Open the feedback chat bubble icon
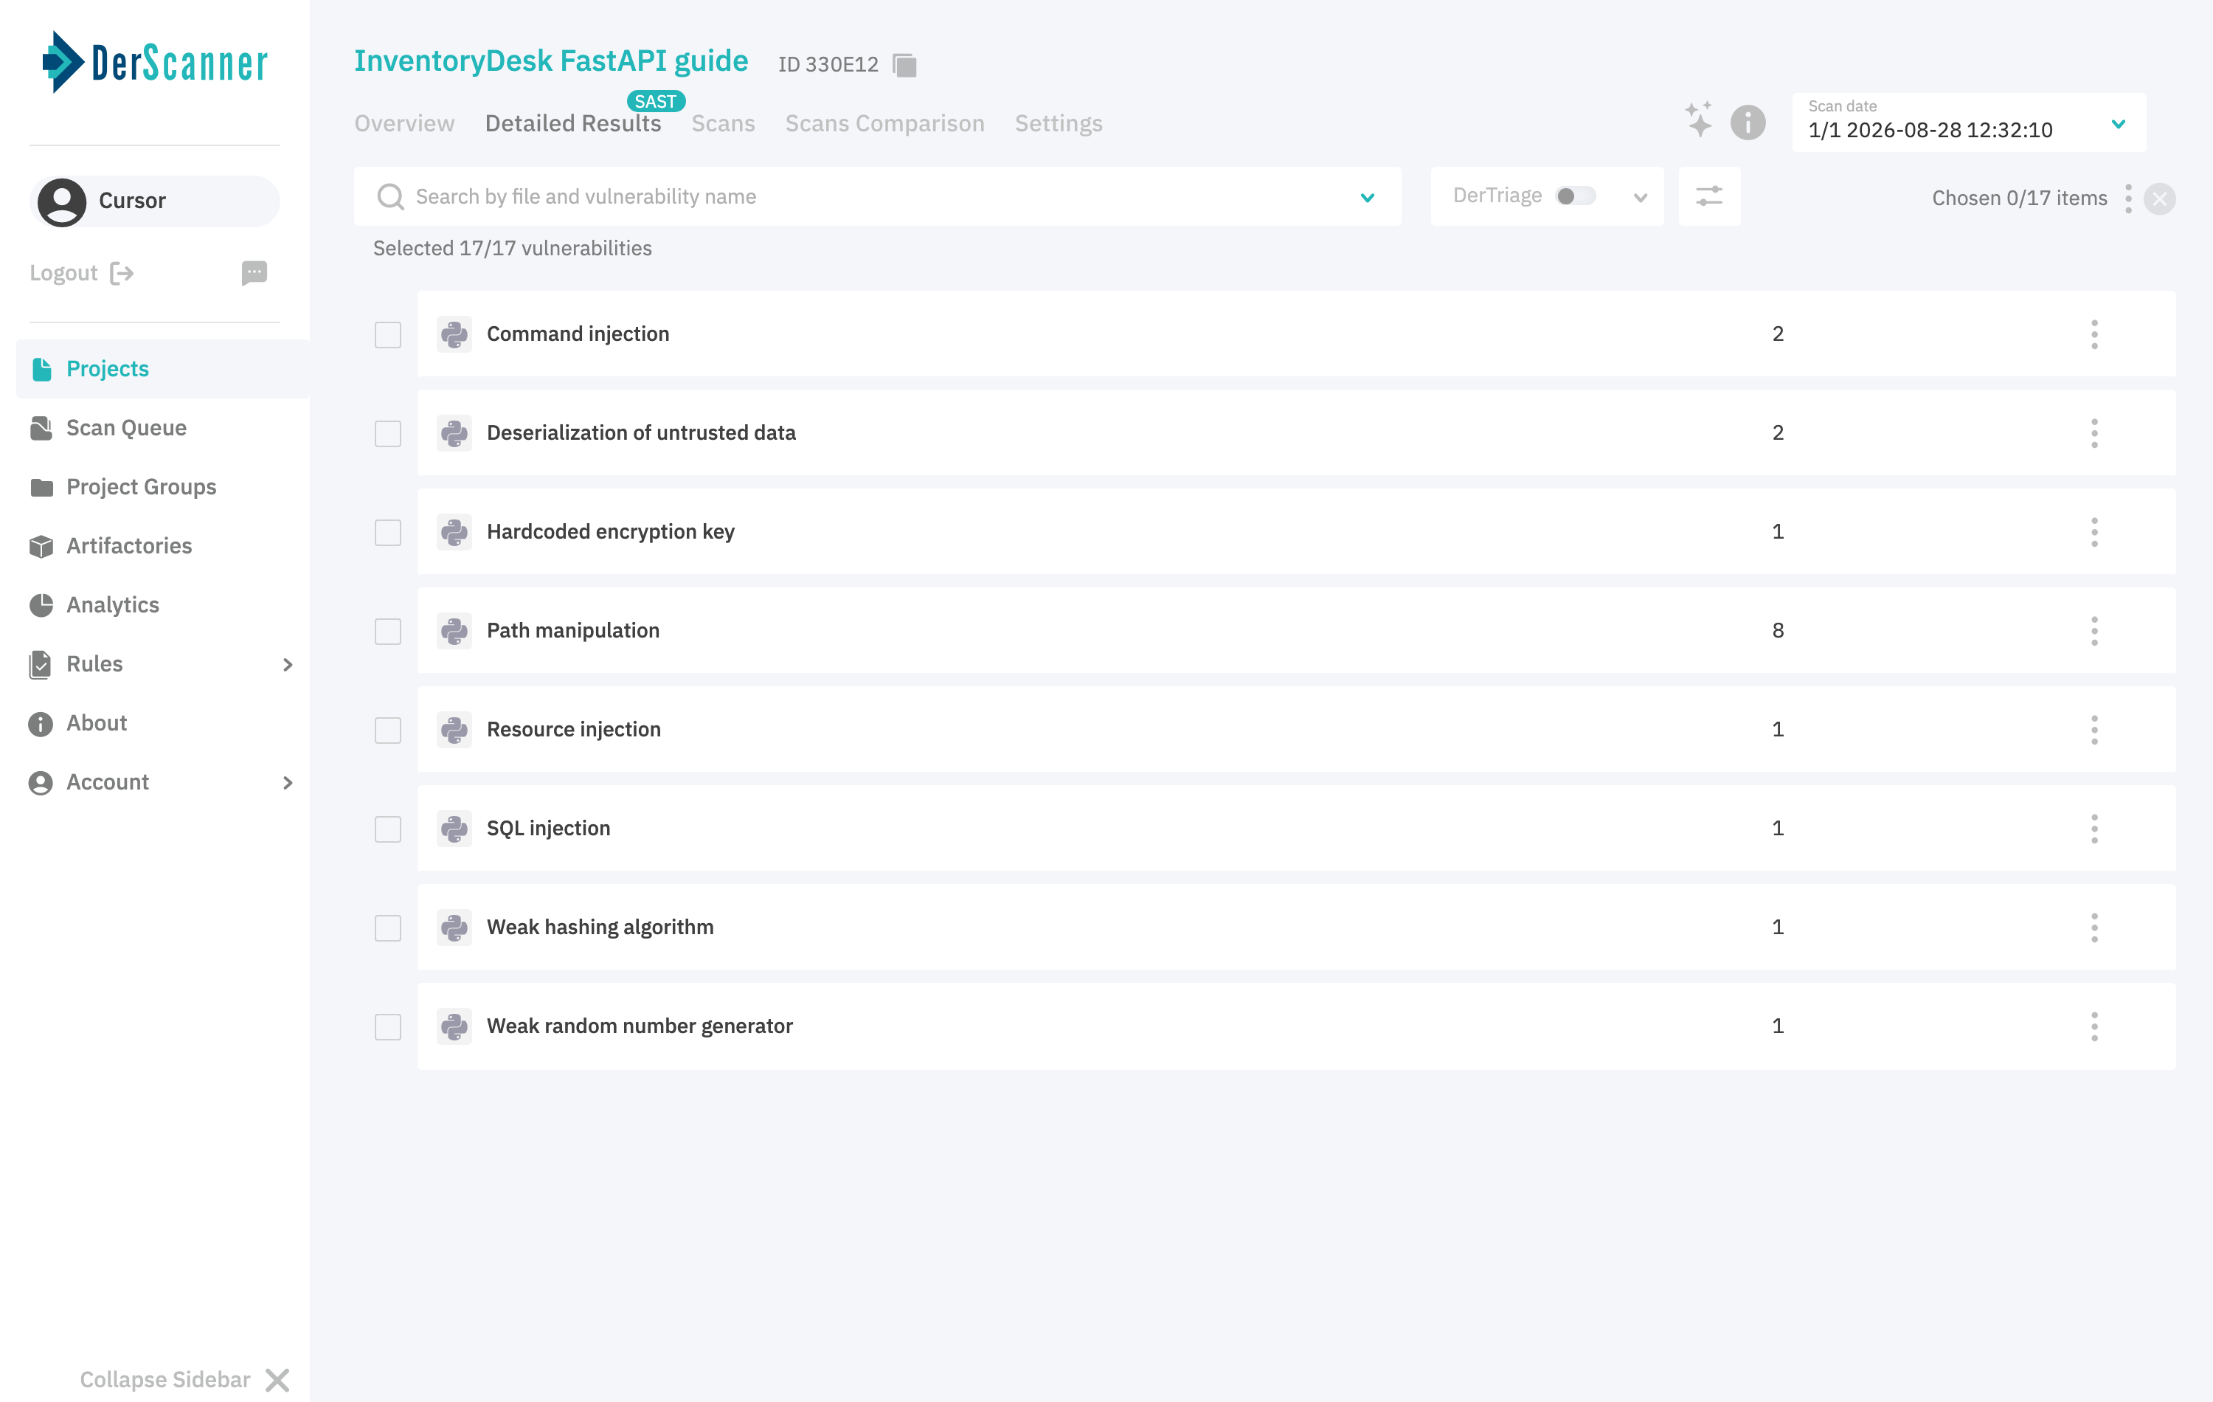Screen dimensions: 2213x1402 point(254,273)
